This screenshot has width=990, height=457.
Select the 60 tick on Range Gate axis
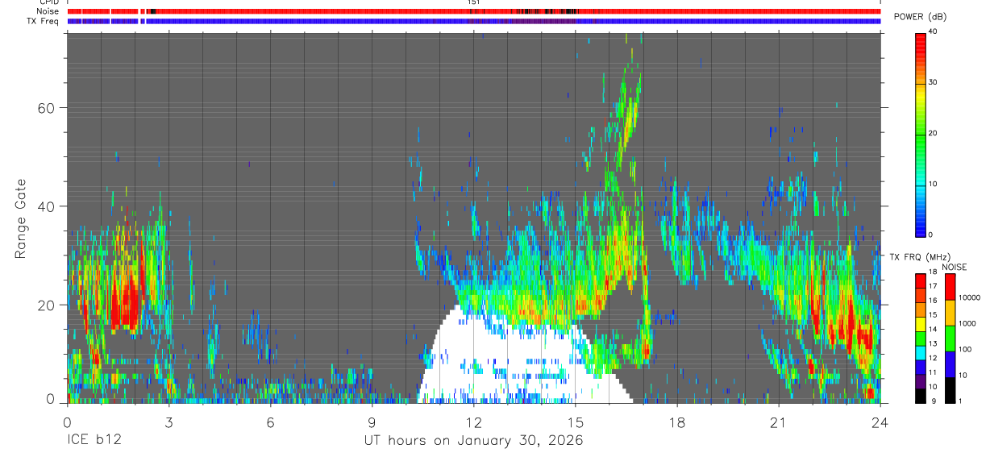(x=47, y=107)
